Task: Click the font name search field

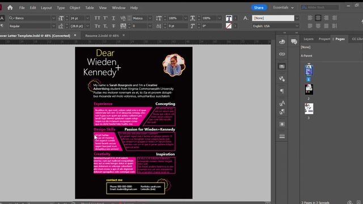Action: point(30,18)
